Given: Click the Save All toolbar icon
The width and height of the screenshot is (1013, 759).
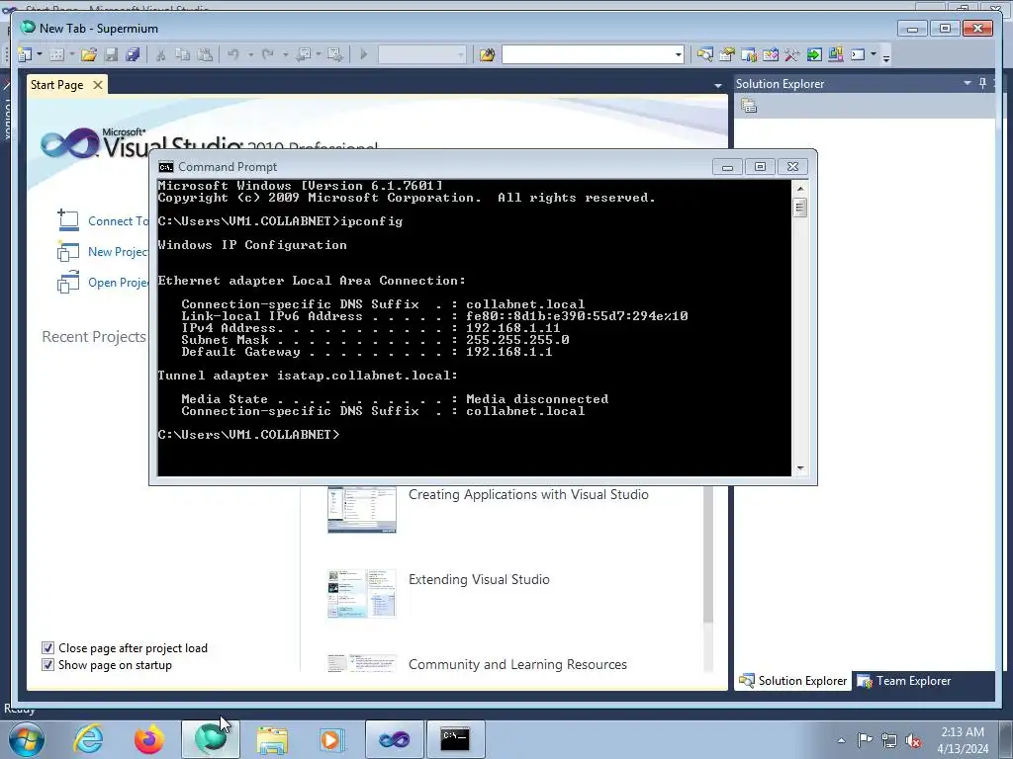Looking at the screenshot, I should click(134, 55).
